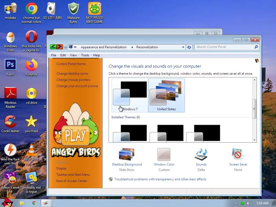This screenshot has height=207, width=276.
Task: Open the cd drive desktop icon
Action: pos(32,96)
